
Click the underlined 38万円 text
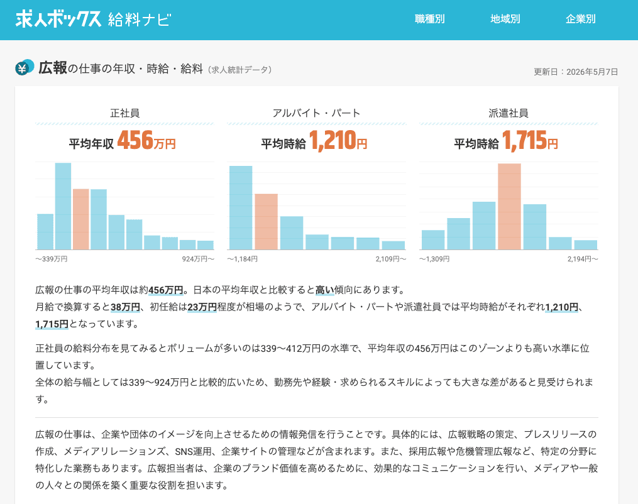[125, 307]
